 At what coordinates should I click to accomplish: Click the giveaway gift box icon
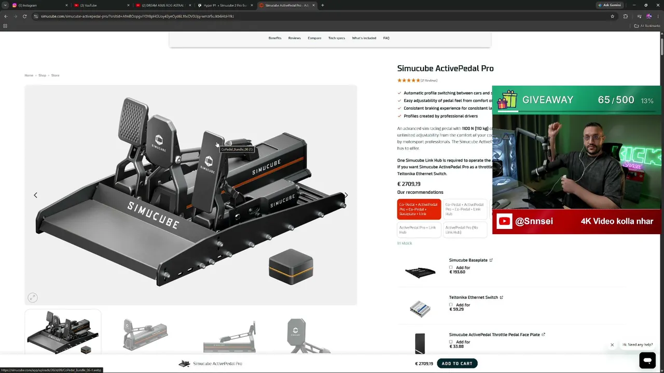pos(507,100)
